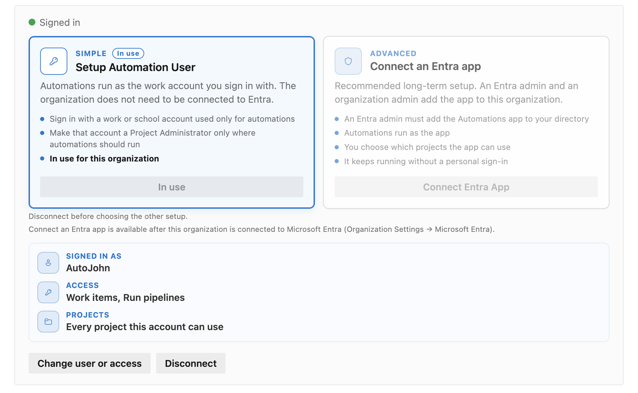Disconnect the automation user
The height and width of the screenshot is (393, 638).
tap(191, 363)
